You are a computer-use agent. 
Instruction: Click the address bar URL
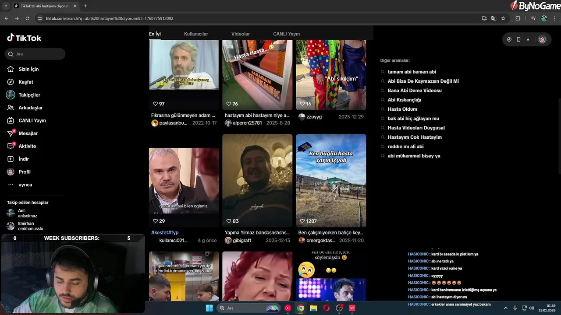[x=110, y=18]
